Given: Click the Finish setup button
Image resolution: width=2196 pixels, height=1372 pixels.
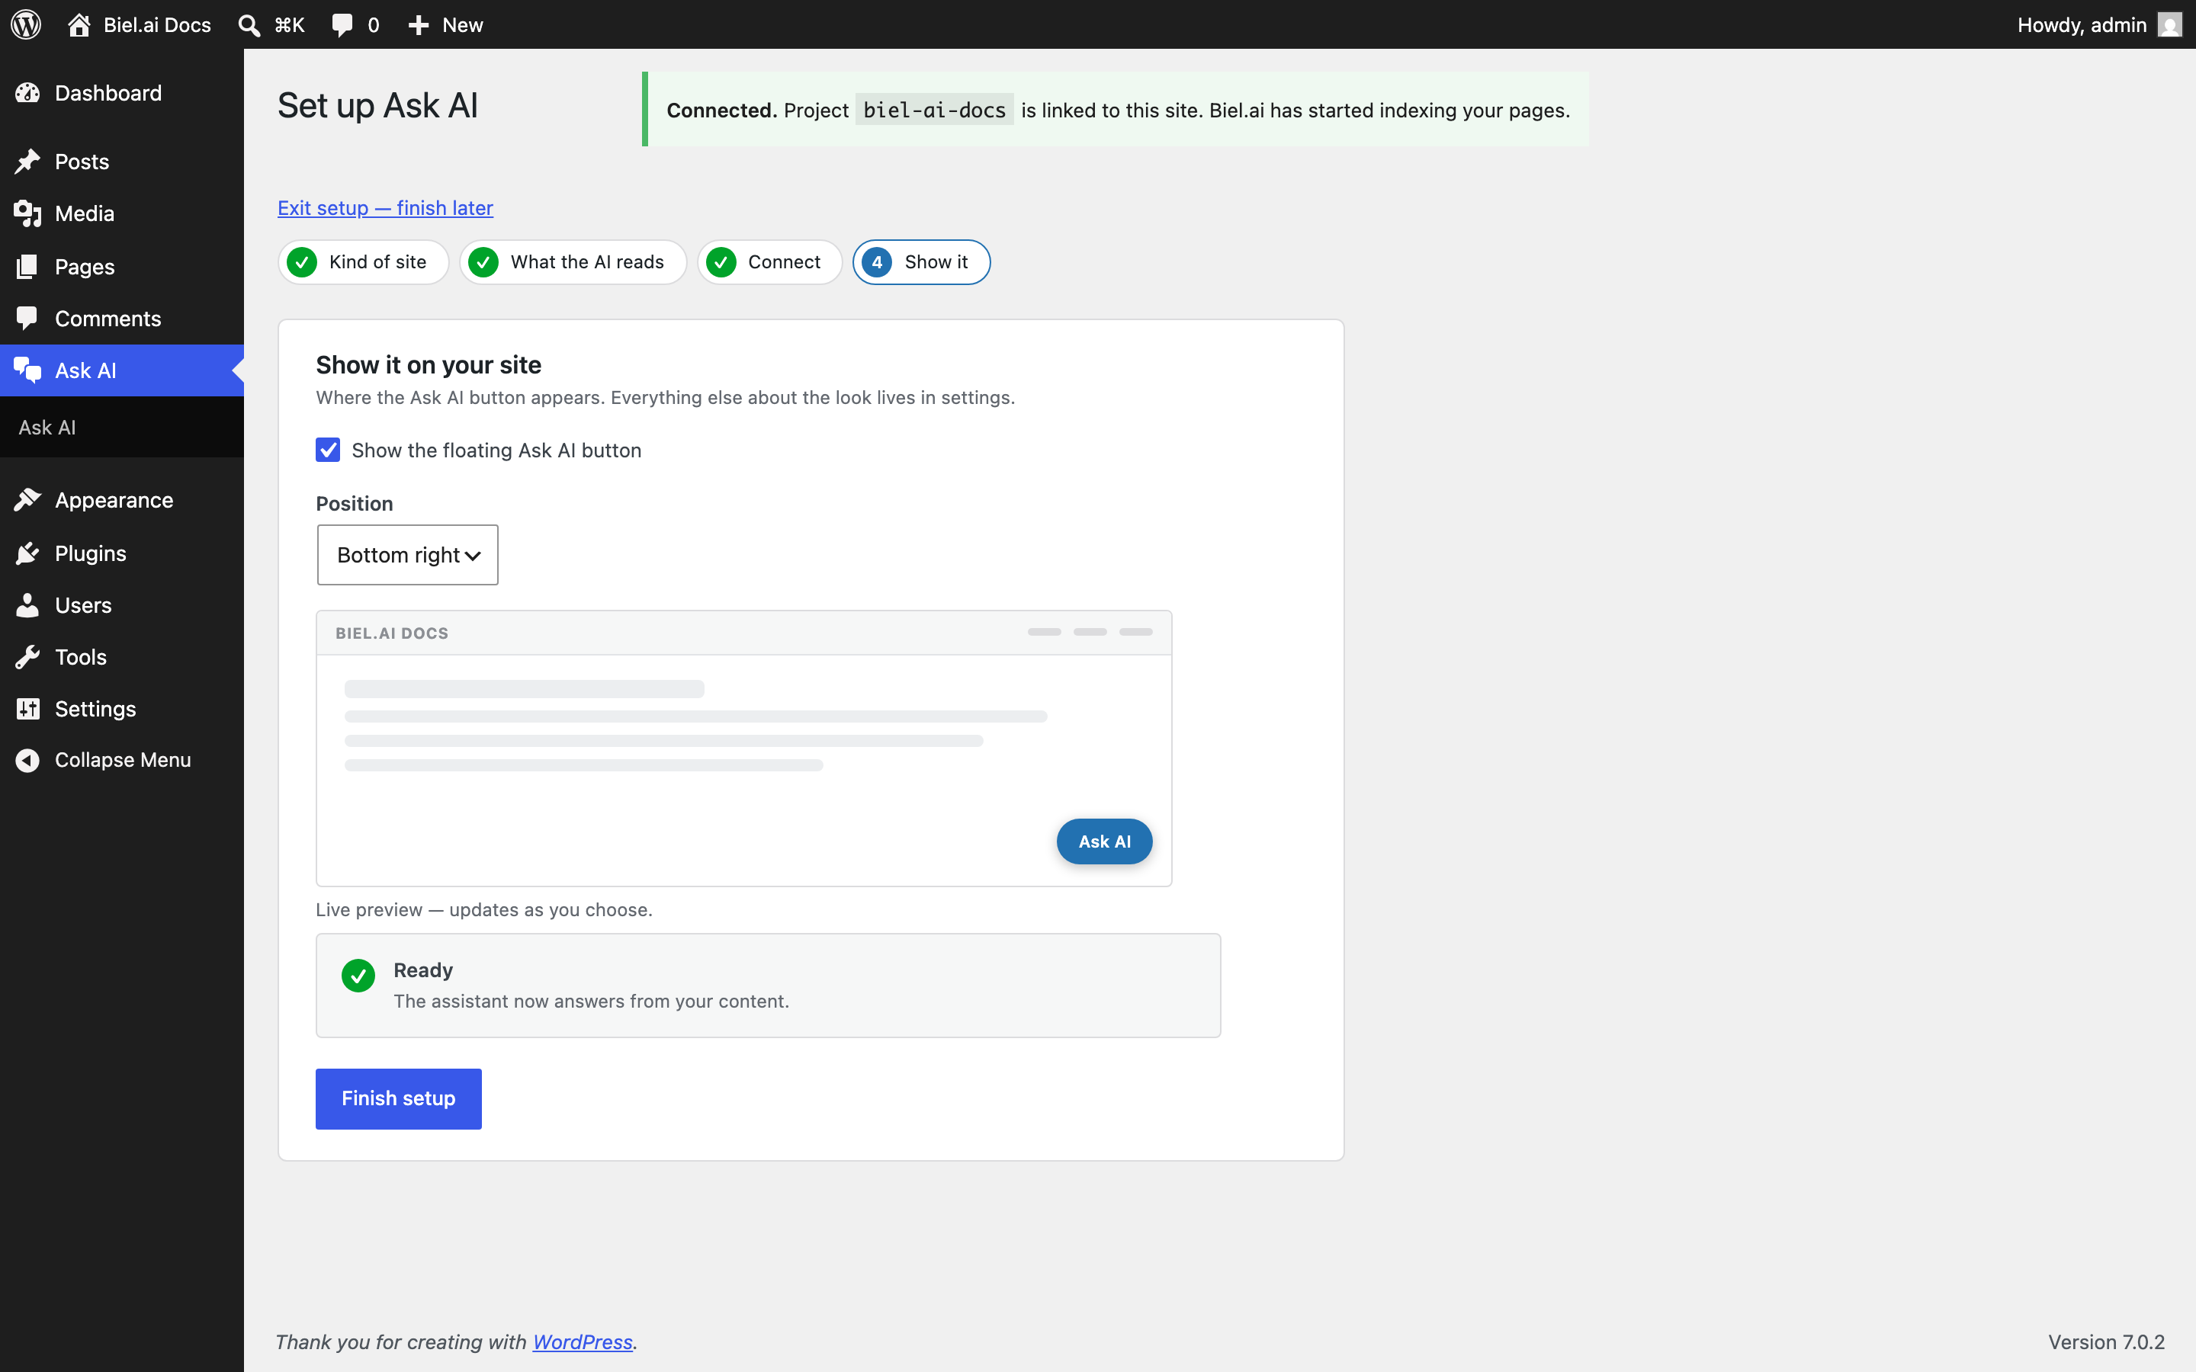Looking at the screenshot, I should (398, 1099).
